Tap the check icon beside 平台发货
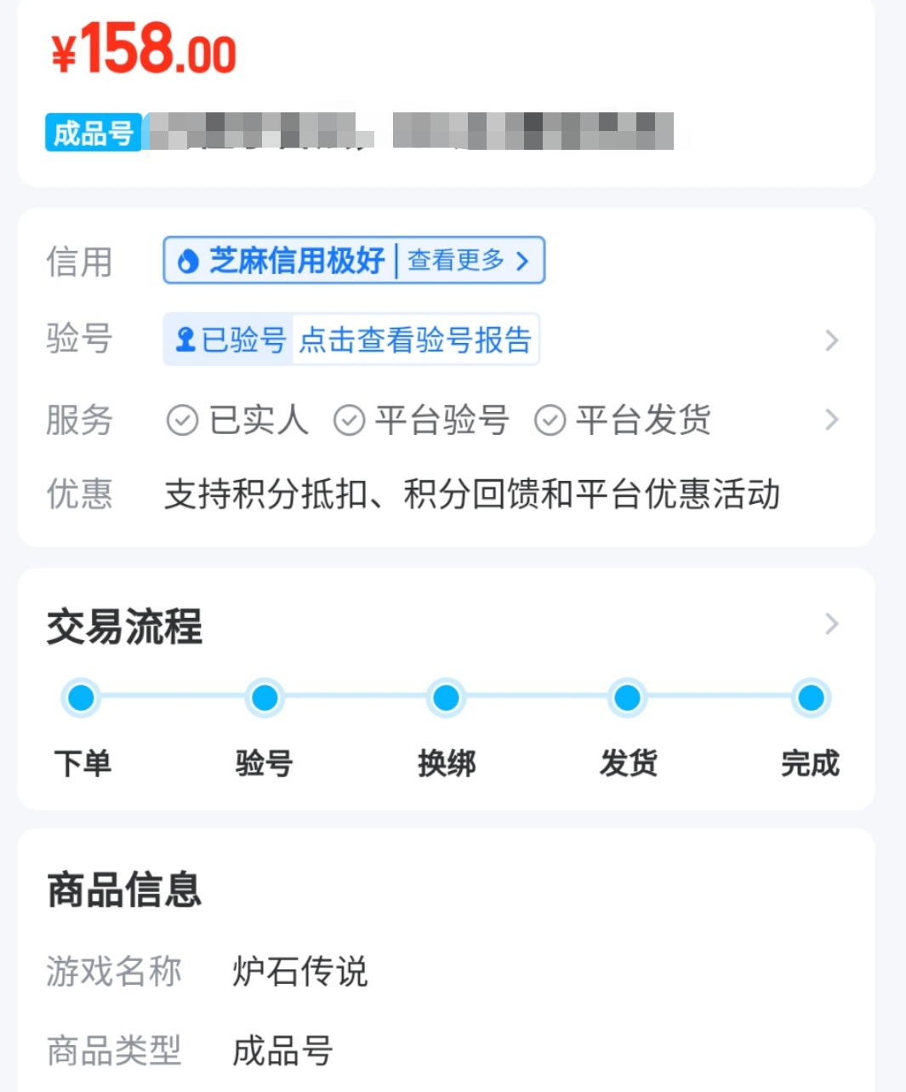 coord(550,420)
